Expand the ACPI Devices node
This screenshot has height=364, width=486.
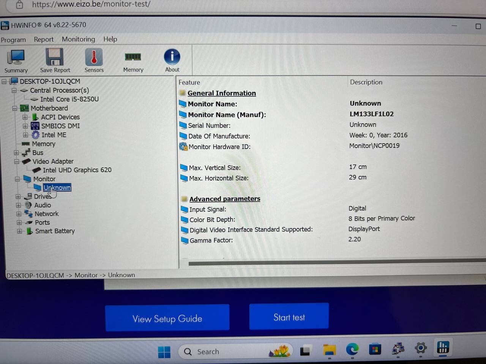point(25,117)
